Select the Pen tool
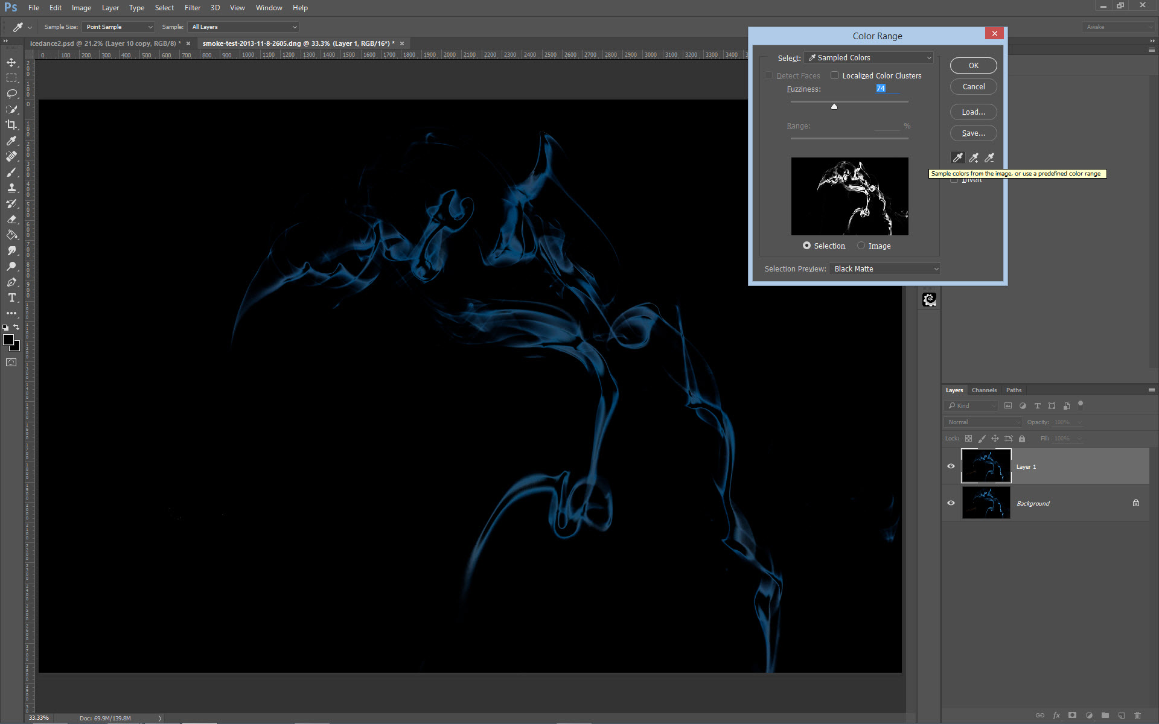Viewport: 1159px width, 724px height. [x=11, y=282]
